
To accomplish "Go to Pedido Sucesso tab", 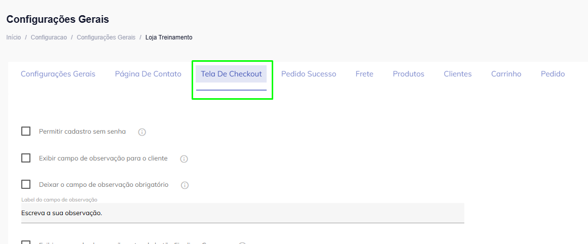I will click(x=309, y=74).
